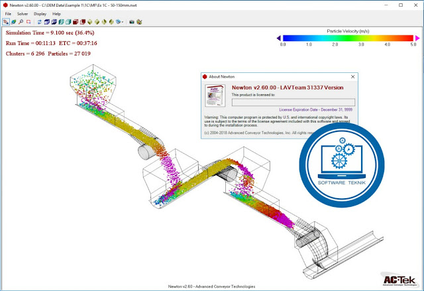Select second olive isometric view icon
This screenshot has width=424, height=291.
tap(97, 22)
